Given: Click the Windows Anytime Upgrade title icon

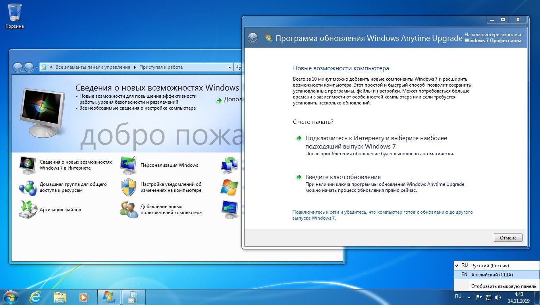Looking at the screenshot, I should (x=268, y=38).
